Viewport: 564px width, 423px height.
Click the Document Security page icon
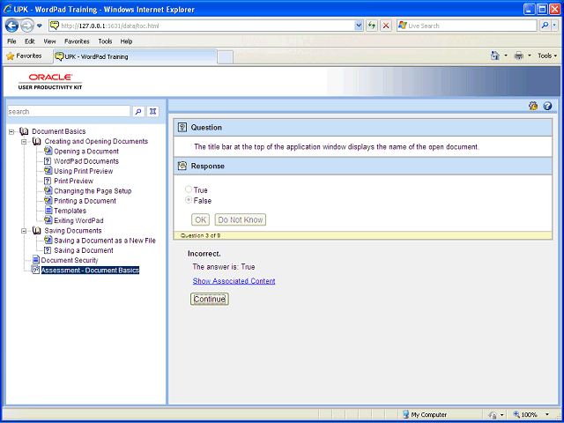(35, 260)
